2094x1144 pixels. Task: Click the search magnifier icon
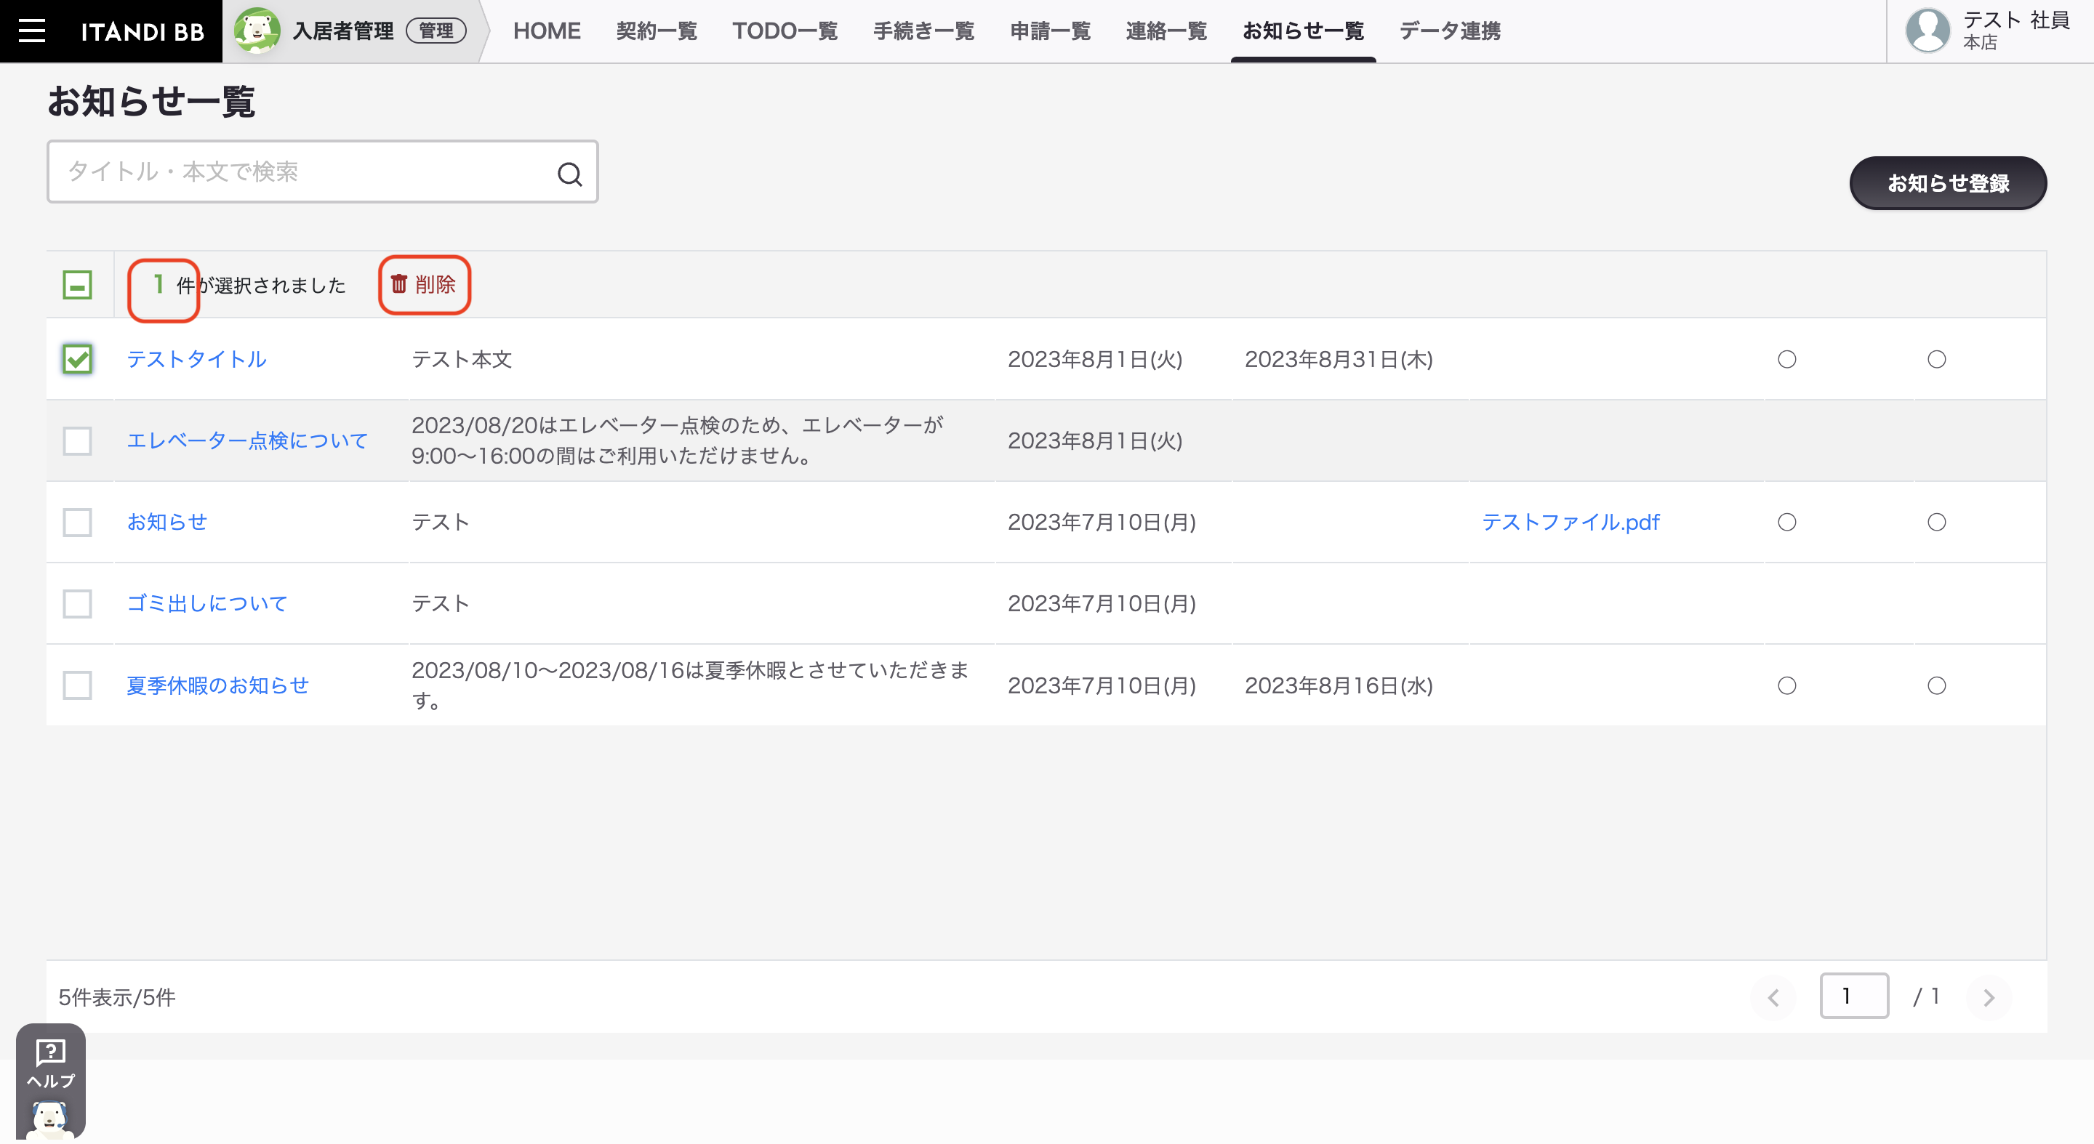point(569,173)
